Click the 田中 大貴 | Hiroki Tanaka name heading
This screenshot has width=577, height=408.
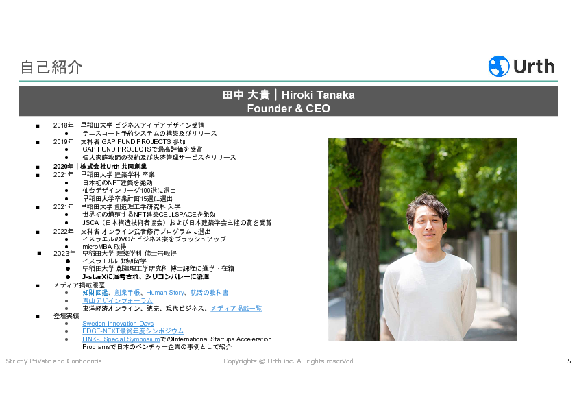click(288, 95)
